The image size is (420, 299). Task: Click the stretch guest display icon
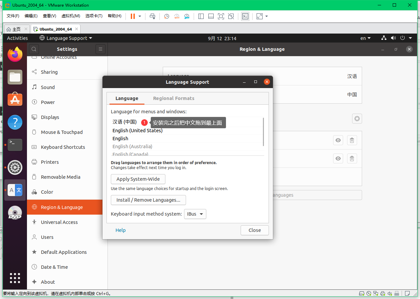click(x=260, y=16)
